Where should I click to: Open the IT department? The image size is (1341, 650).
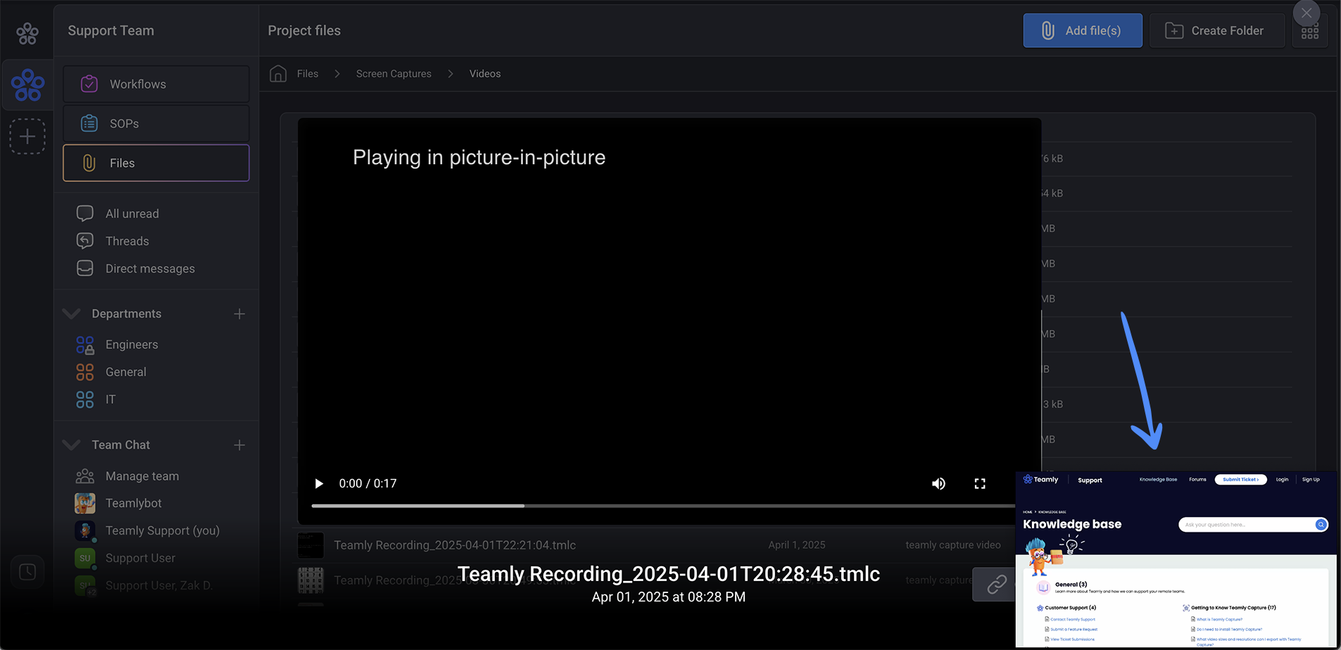point(111,400)
